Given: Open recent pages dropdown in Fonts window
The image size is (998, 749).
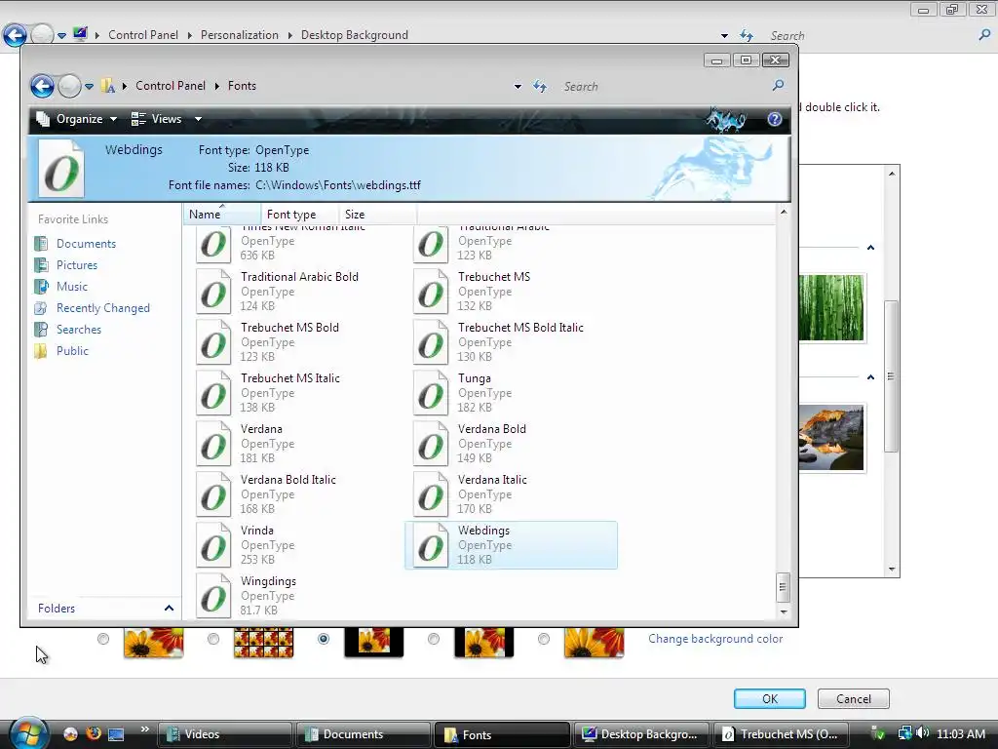Looking at the screenshot, I should coord(89,86).
